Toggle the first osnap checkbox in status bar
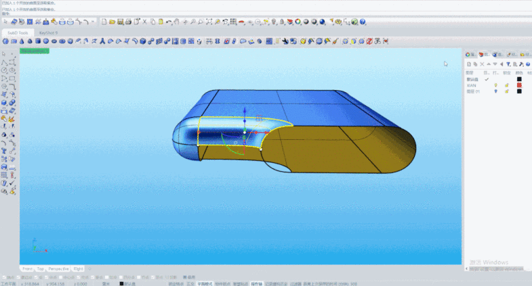The width and height of the screenshot is (532, 286). tap(3, 277)
